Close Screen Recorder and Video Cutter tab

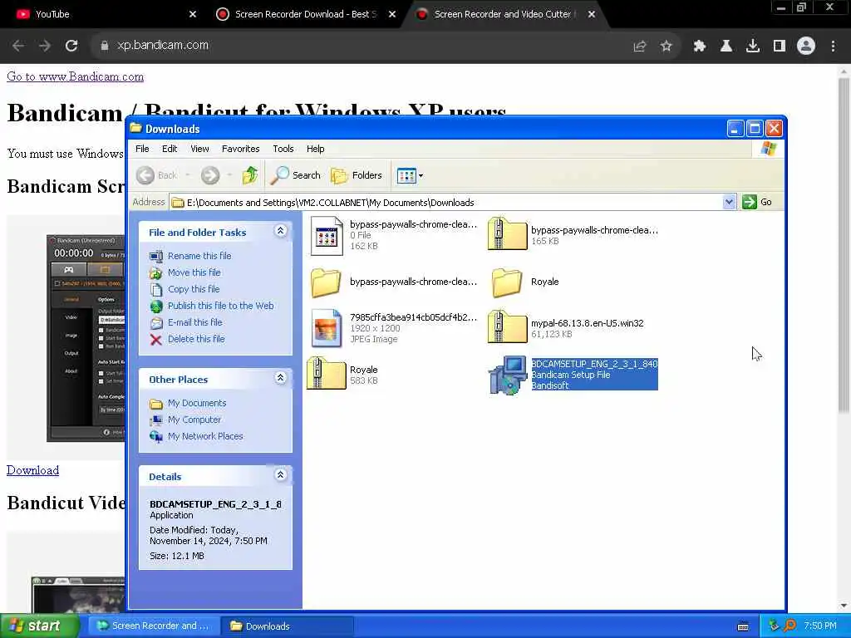[592, 14]
